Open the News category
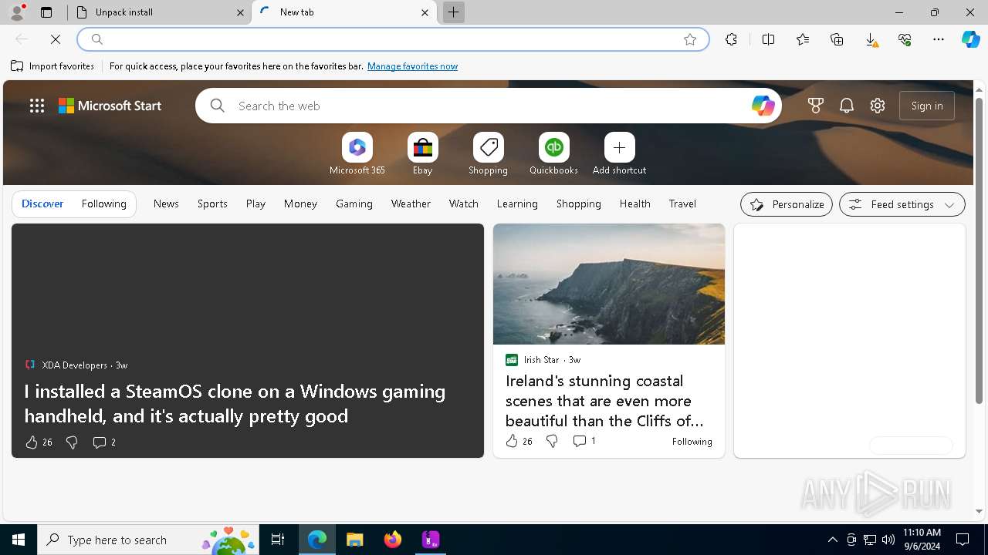The height and width of the screenshot is (555, 988). pos(166,203)
